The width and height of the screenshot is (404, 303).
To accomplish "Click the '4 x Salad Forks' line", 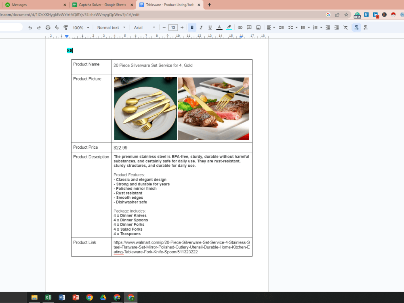I will click(128, 229).
